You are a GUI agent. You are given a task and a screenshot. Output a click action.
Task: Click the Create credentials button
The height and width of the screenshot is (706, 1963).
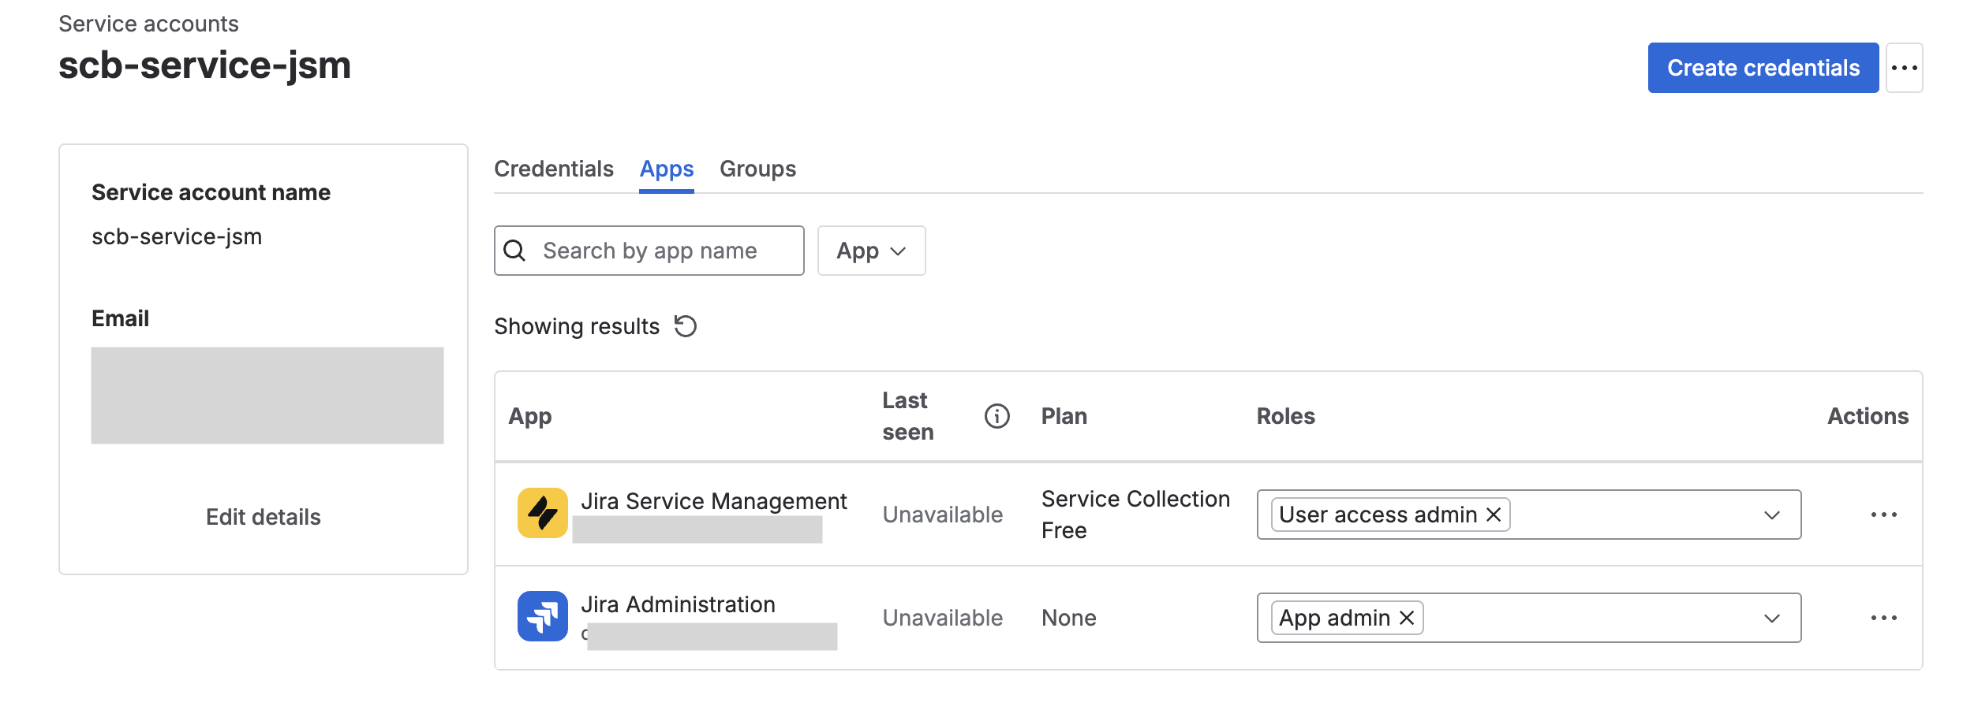1763,68
